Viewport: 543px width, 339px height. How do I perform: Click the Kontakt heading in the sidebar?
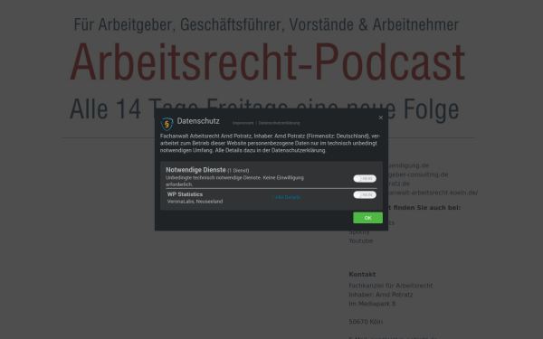tap(362, 274)
